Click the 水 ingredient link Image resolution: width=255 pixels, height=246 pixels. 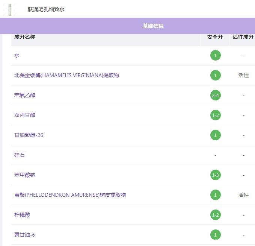(17, 55)
